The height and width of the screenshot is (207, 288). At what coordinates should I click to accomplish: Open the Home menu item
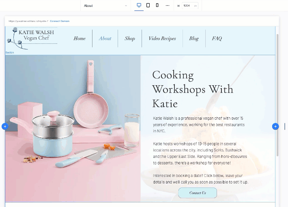point(80,39)
